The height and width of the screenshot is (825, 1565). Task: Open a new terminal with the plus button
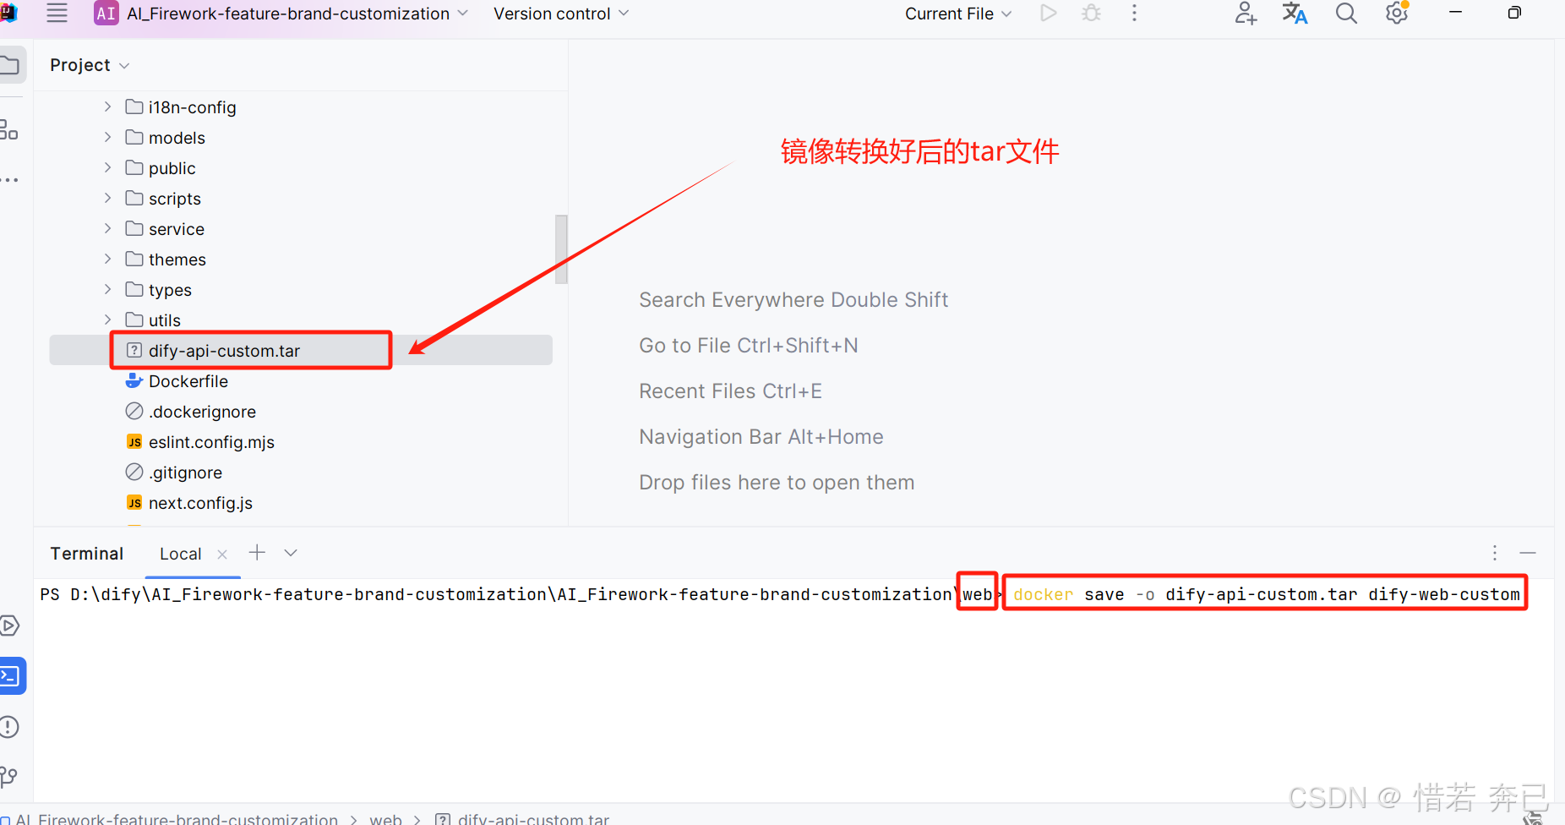(x=257, y=552)
